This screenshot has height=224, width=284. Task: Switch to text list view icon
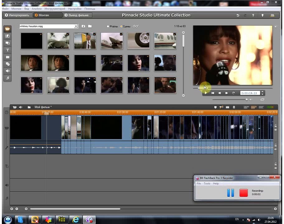pos(261,107)
